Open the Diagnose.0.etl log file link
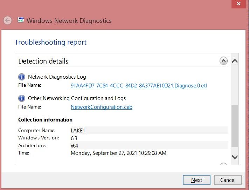Viewport: 249px width, 190px height. tap(139, 86)
